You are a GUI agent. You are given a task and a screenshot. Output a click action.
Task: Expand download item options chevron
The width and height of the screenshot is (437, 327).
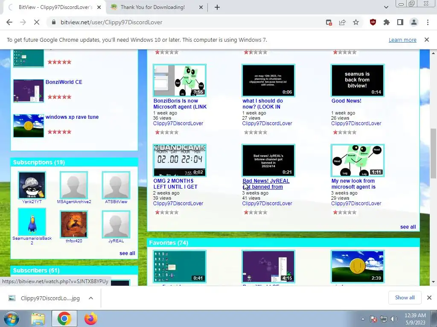coord(91,298)
